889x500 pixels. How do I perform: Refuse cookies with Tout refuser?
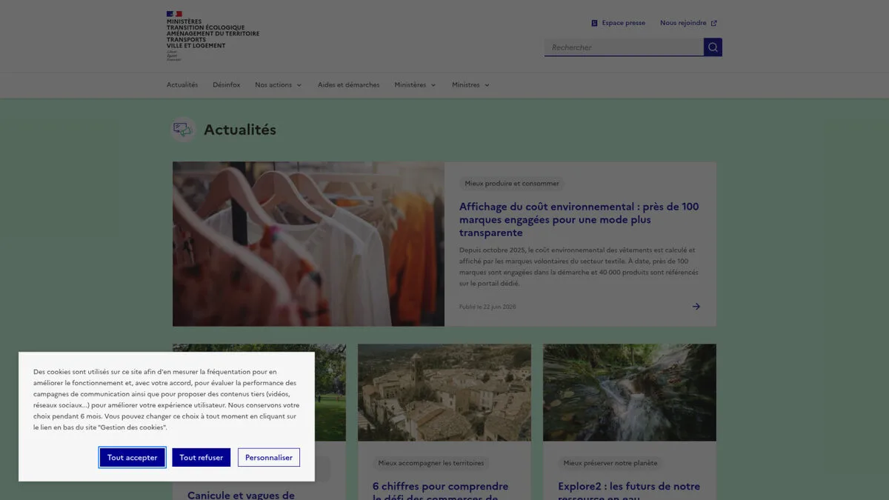202,458
